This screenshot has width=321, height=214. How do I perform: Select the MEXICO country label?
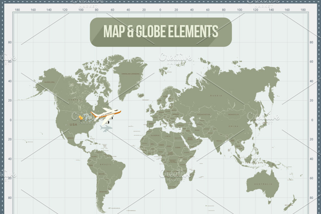(x=70, y=138)
